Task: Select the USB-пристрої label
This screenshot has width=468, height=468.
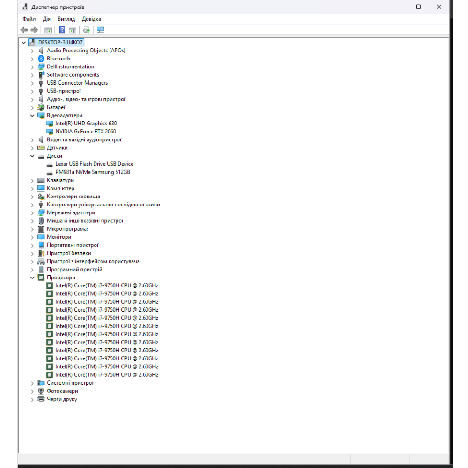Action: pos(64,91)
